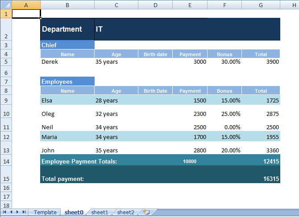Click the Total payment label
This screenshot has height=217, width=299.
tap(63, 179)
